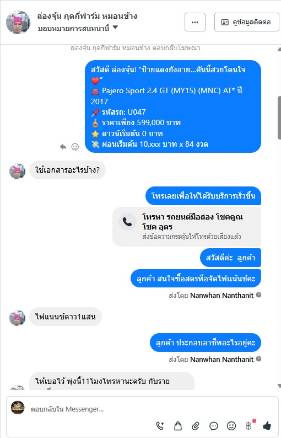
Task: Attach a file using paperclip icon
Action: (x=196, y=426)
